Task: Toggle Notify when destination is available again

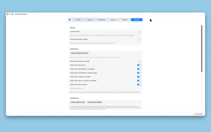Action: tap(139, 73)
